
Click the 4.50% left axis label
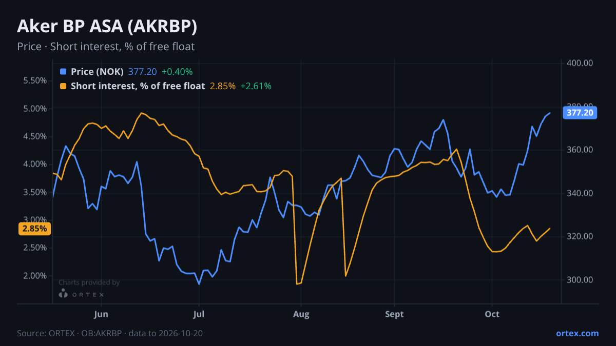coord(35,136)
